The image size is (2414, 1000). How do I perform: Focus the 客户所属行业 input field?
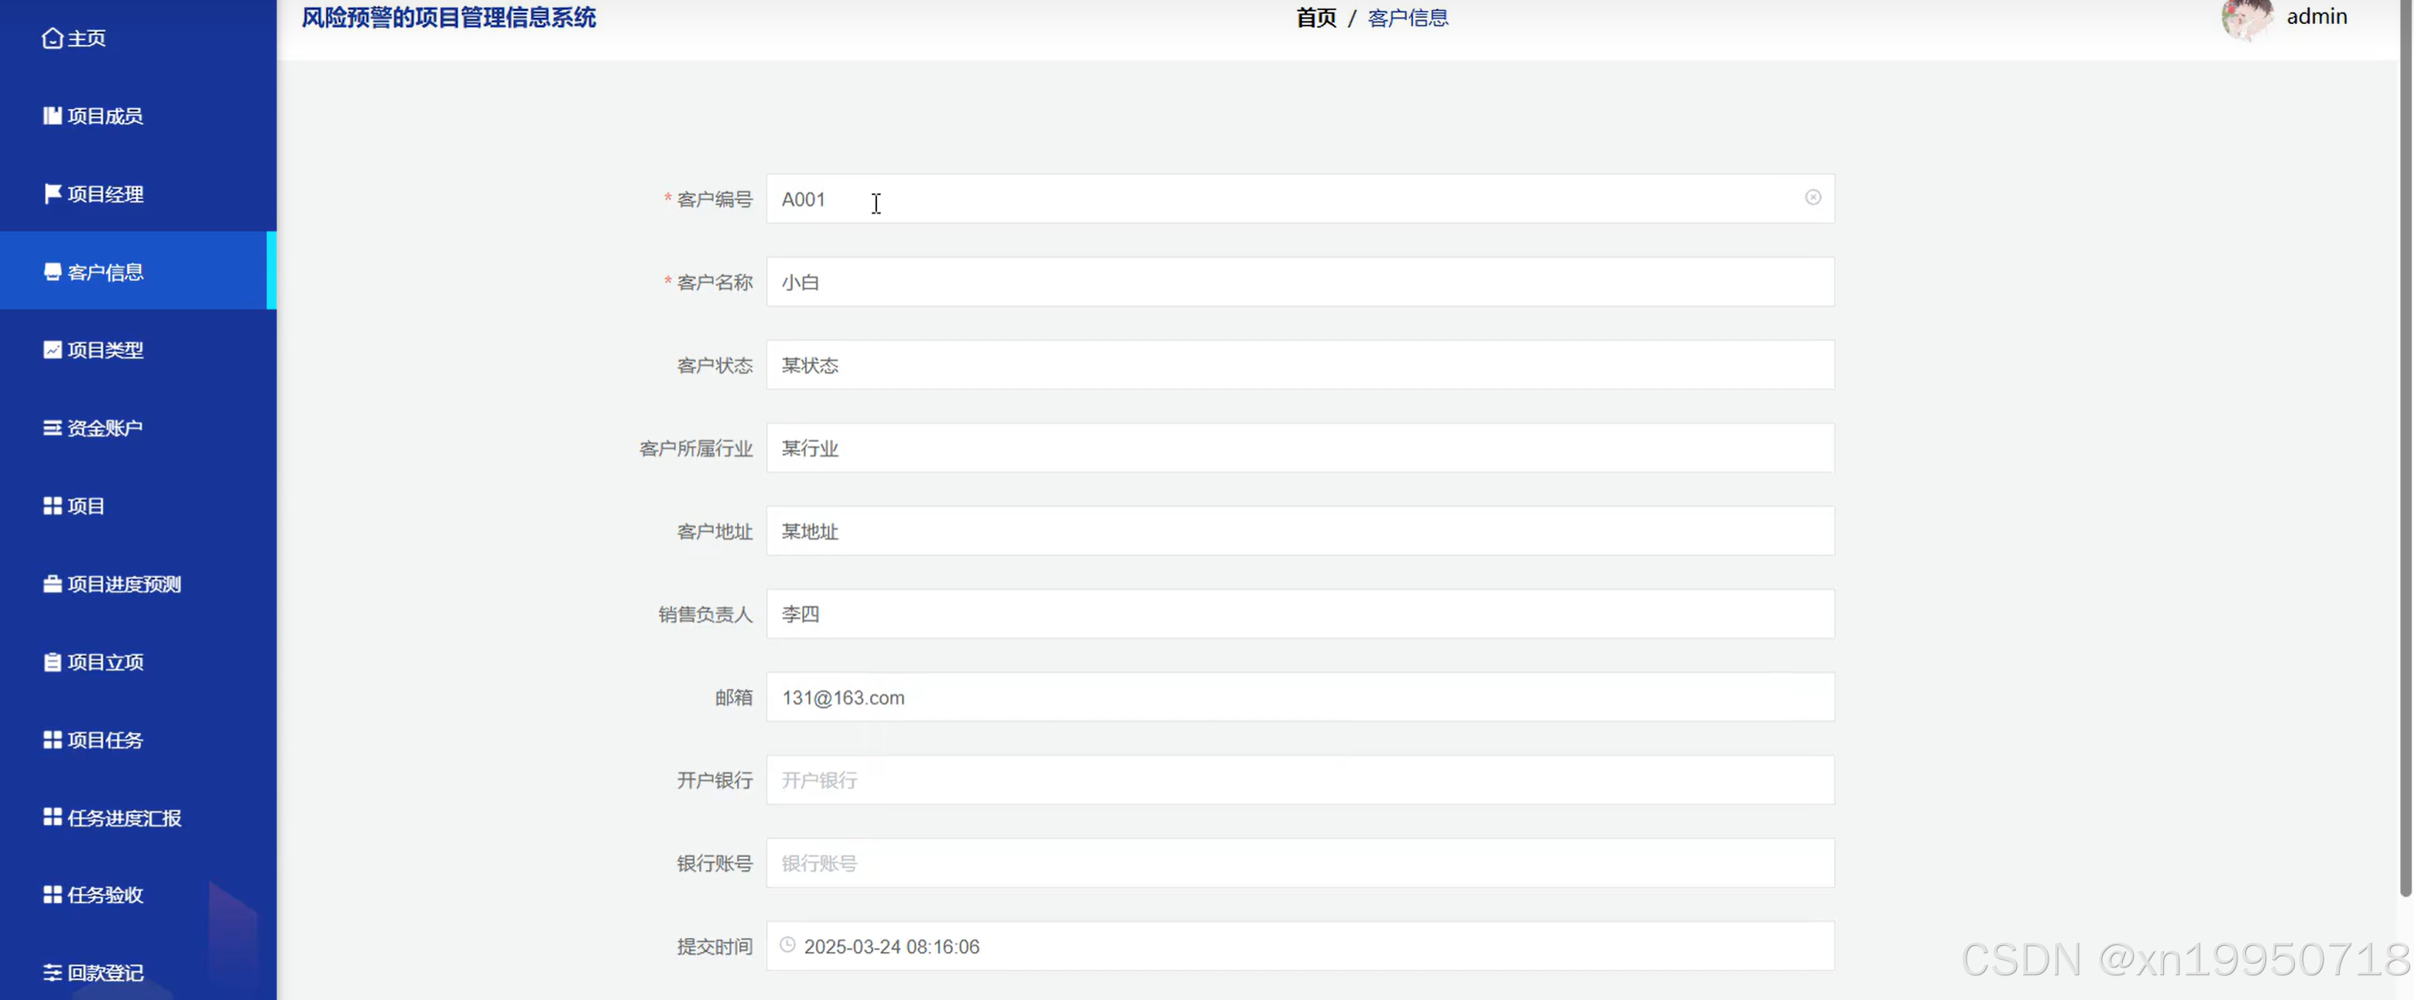point(1300,448)
